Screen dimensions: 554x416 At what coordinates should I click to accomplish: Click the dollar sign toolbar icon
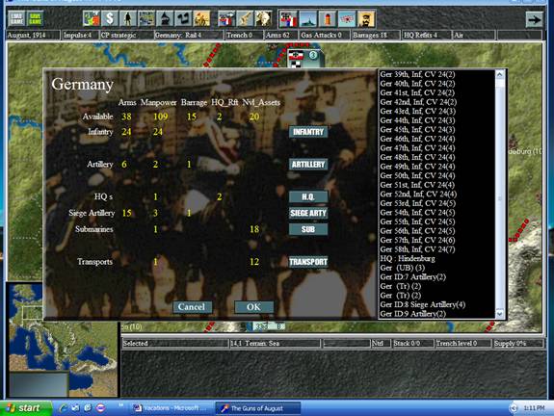110,18
